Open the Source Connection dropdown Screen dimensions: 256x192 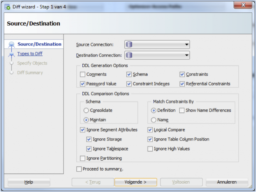click(x=186, y=45)
